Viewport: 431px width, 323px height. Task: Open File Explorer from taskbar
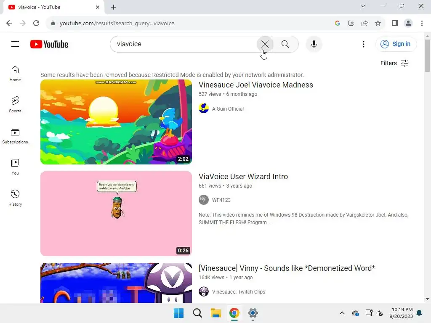216,313
